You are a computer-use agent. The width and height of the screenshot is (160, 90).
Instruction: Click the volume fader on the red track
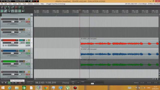point(12,43)
